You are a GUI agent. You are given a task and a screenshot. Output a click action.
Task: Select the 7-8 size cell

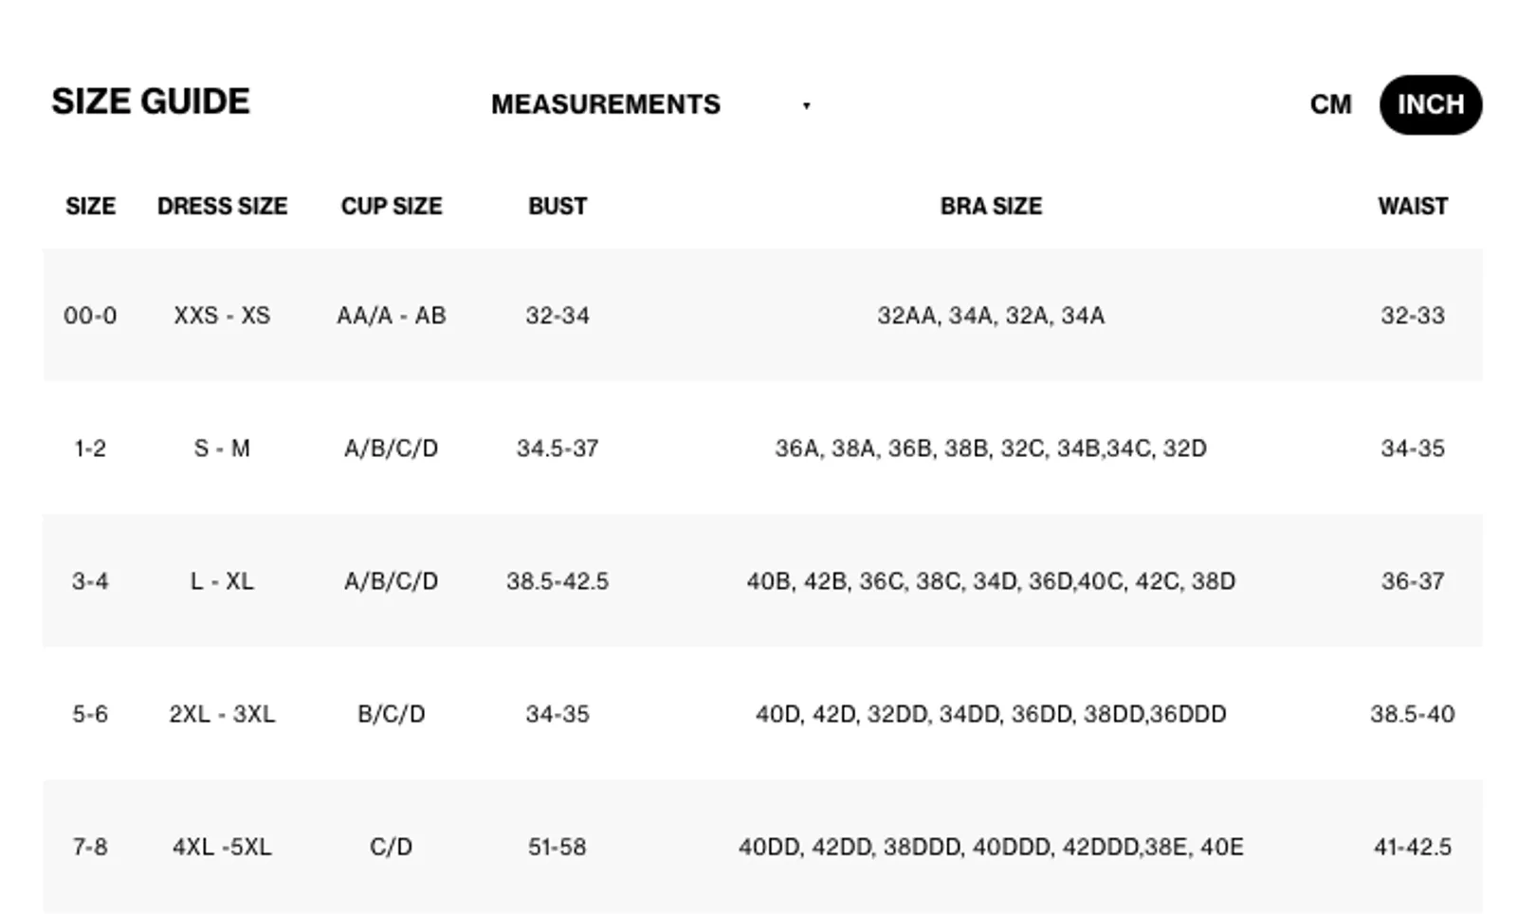point(90,846)
